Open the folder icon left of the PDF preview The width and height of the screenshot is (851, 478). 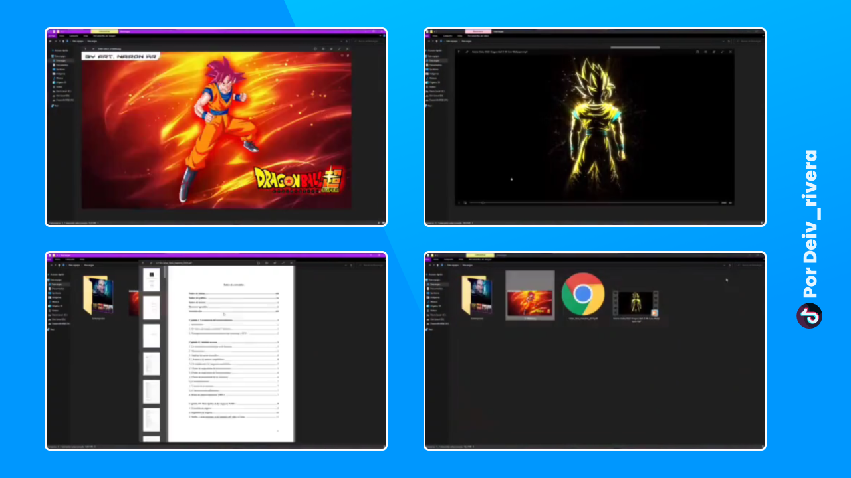[99, 294]
